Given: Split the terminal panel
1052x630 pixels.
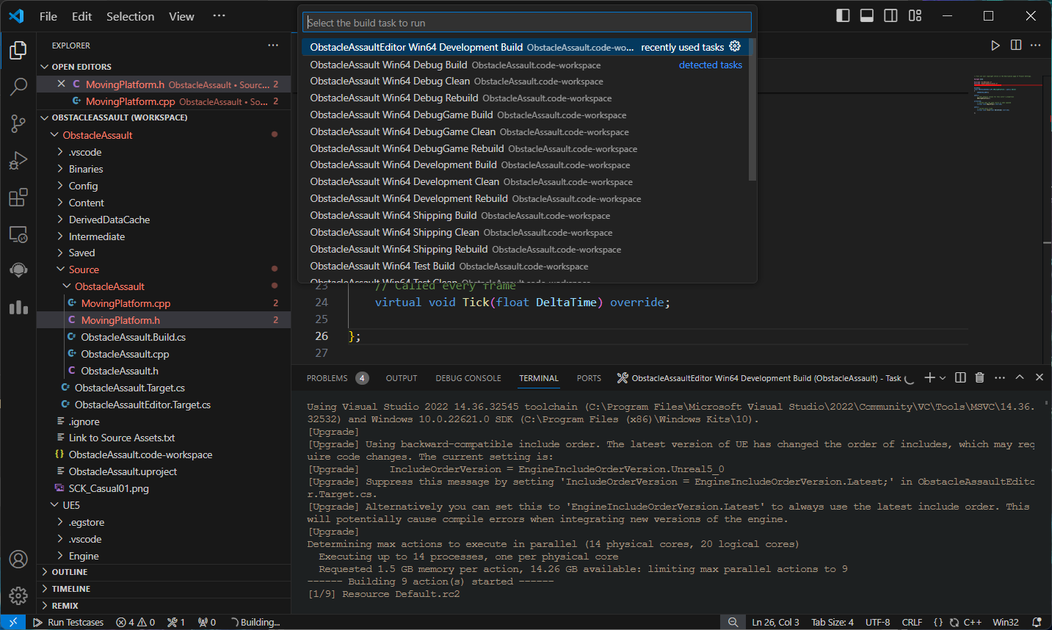Looking at the screenshot, I should click(960, 377).
